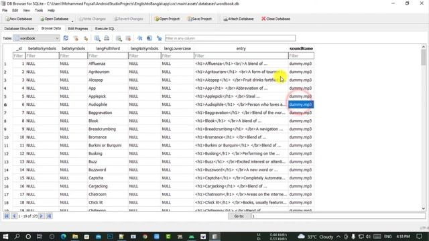
Task: Open Android Studio from the taskbar
Action: pyautogui.click(x=192, y=236)
